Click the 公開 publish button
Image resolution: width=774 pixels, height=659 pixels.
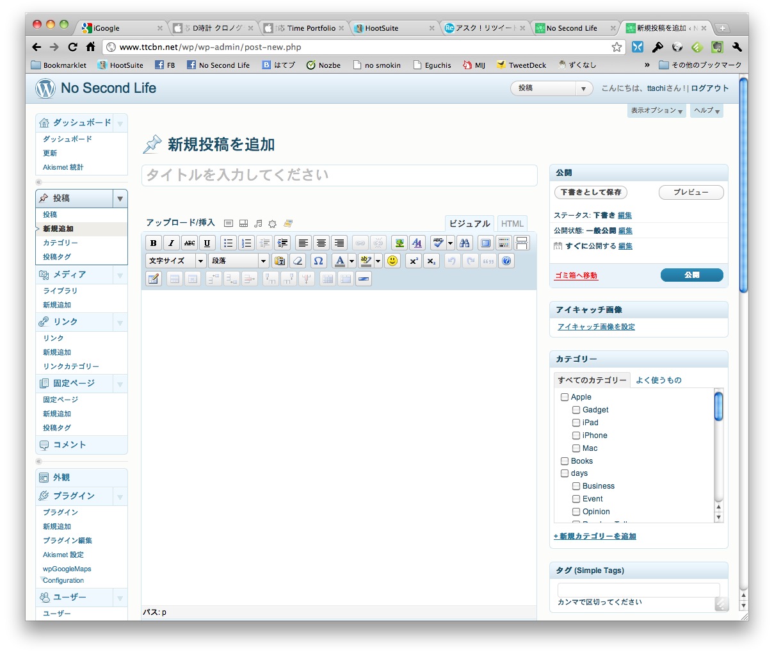[x=691, y=275]
